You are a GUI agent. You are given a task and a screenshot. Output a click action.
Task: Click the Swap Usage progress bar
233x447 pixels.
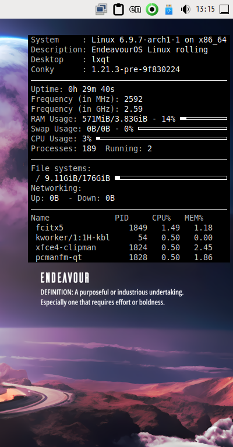182,128
